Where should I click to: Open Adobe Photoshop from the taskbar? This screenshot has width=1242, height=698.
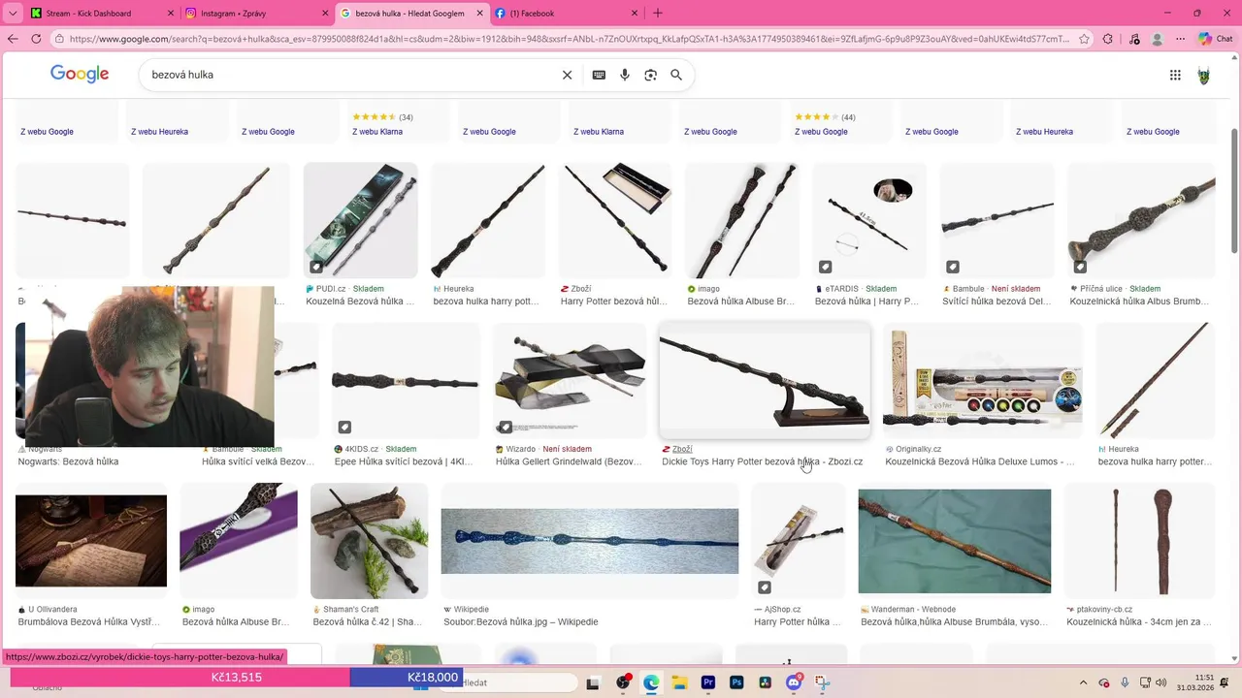[x=736, y=682]
